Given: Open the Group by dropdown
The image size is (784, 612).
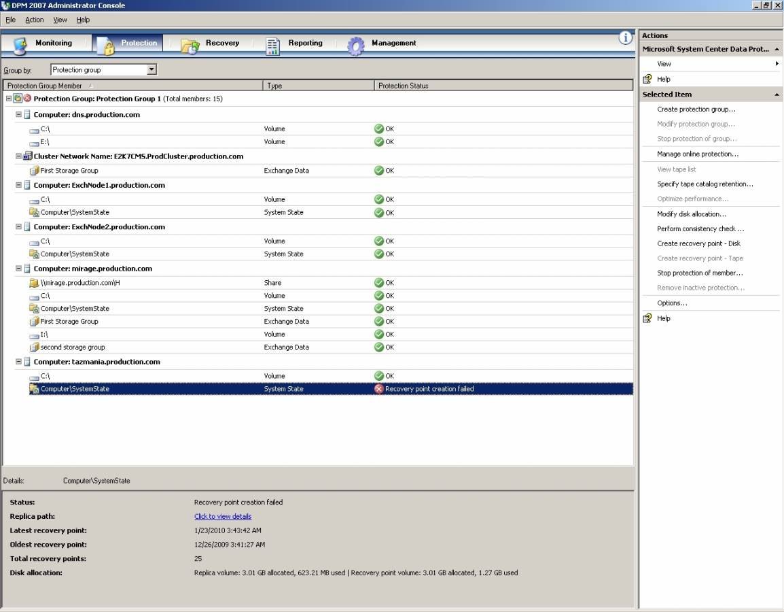Looking at the screenshot, I should coord(152,69).
